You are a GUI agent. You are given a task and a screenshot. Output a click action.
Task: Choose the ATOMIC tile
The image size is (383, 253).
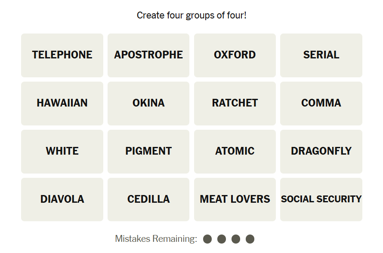[235, 152]
